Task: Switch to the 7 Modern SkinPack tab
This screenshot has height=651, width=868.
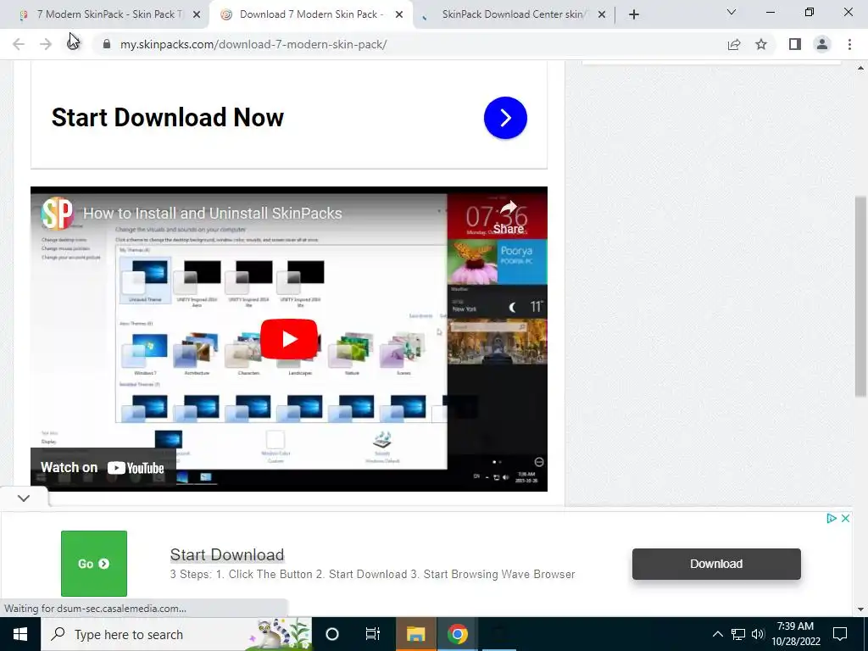Action: pyautogui.click(x=109, y=14)
